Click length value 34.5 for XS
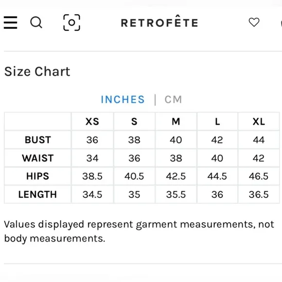 pyautogui.click(x=92, y=194)
